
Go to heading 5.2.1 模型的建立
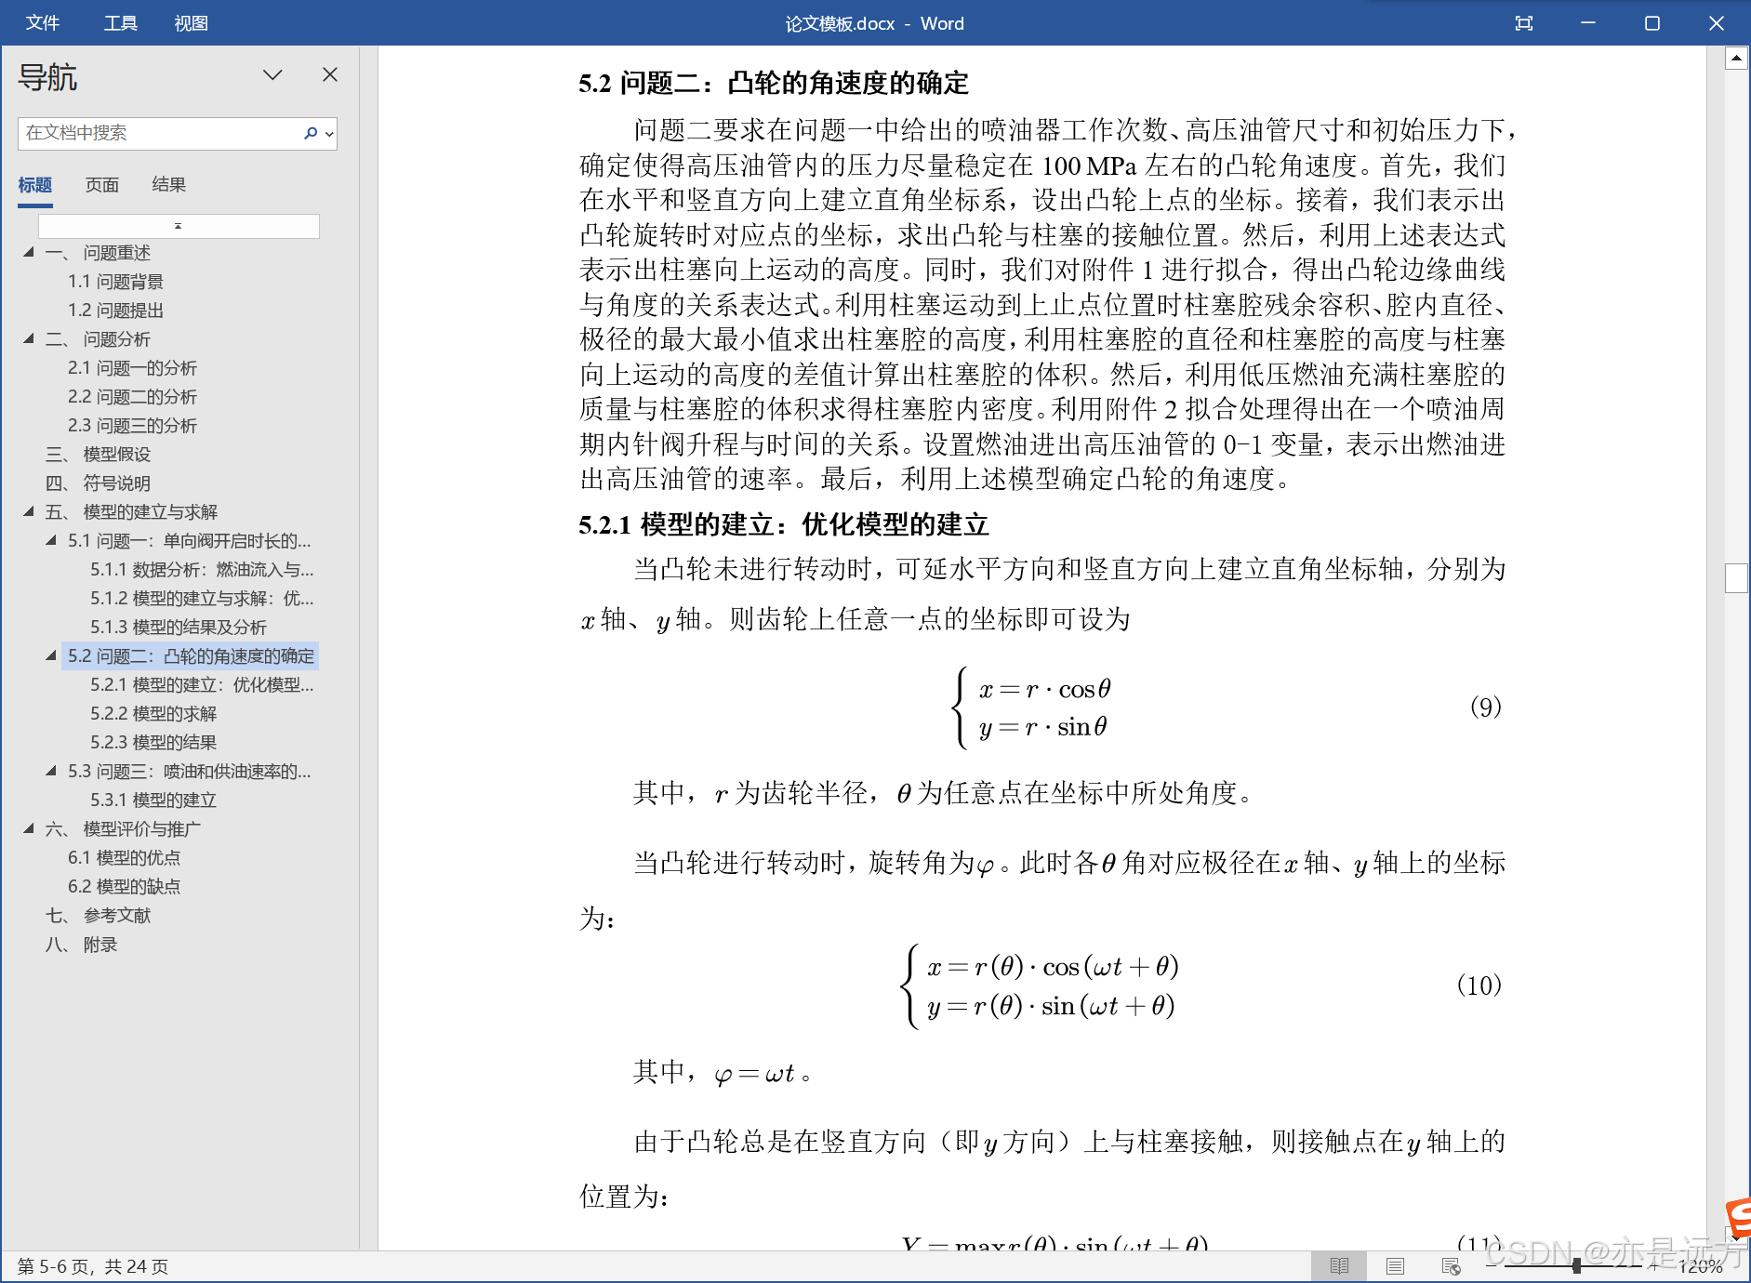click(x=202, y=685)
